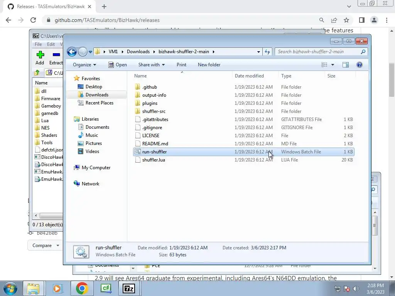Click the refresh button beside the address bar
Viewport: 395px width, 296px height.
point(267,52)
